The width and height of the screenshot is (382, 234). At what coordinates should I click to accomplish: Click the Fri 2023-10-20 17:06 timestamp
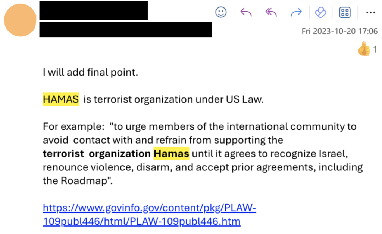coord(339,31)
